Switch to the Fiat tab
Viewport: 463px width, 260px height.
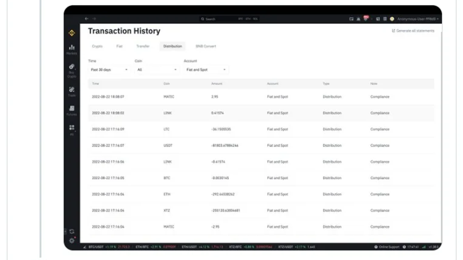click(x=120, y=46)
